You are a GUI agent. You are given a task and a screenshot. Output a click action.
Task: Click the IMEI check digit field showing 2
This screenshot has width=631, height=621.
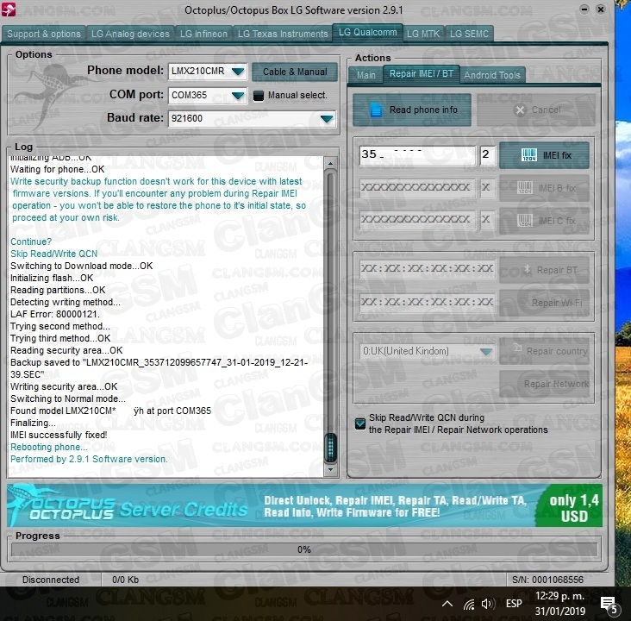487,155
